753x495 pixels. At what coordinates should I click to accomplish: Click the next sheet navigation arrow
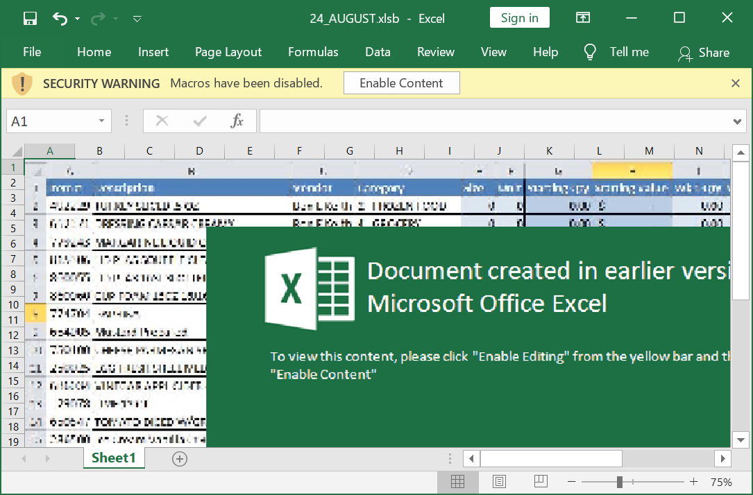tap(47, 458)
